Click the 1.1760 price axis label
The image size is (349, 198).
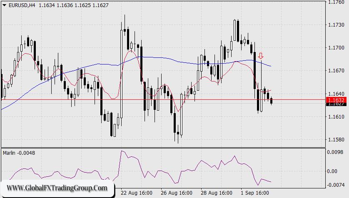click(x=336, y=2)
